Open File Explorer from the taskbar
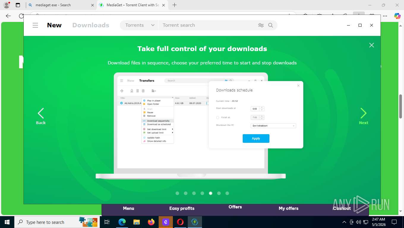This screenshot has width=404, height=228. pyautogui.click(x=136, y=222)
